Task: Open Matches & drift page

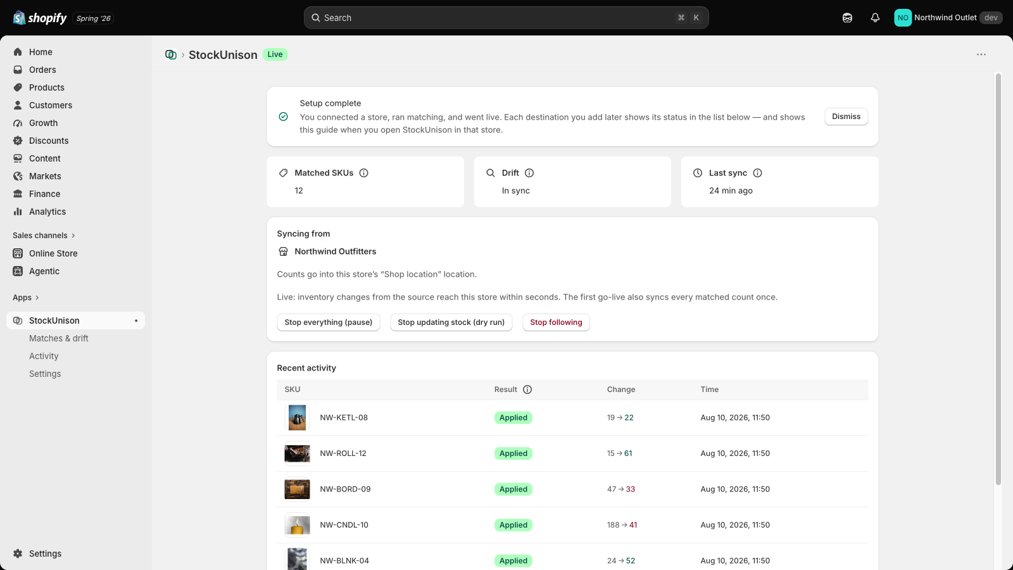Action: pos(59,338)
